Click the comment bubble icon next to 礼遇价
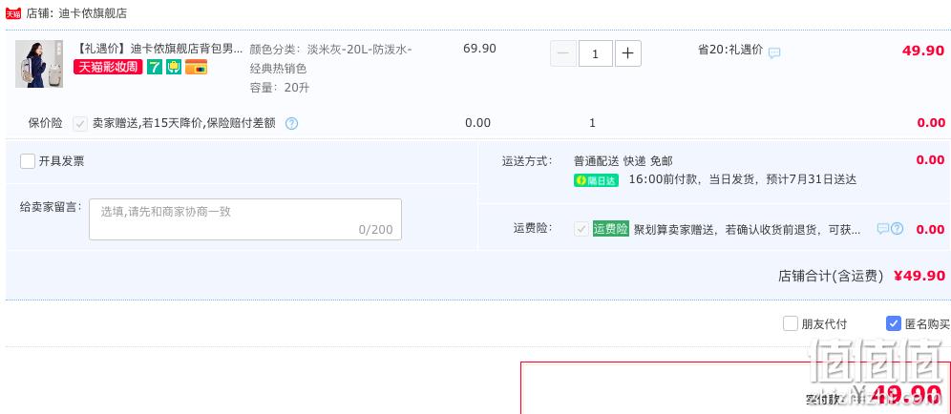 tap(774, 52)
